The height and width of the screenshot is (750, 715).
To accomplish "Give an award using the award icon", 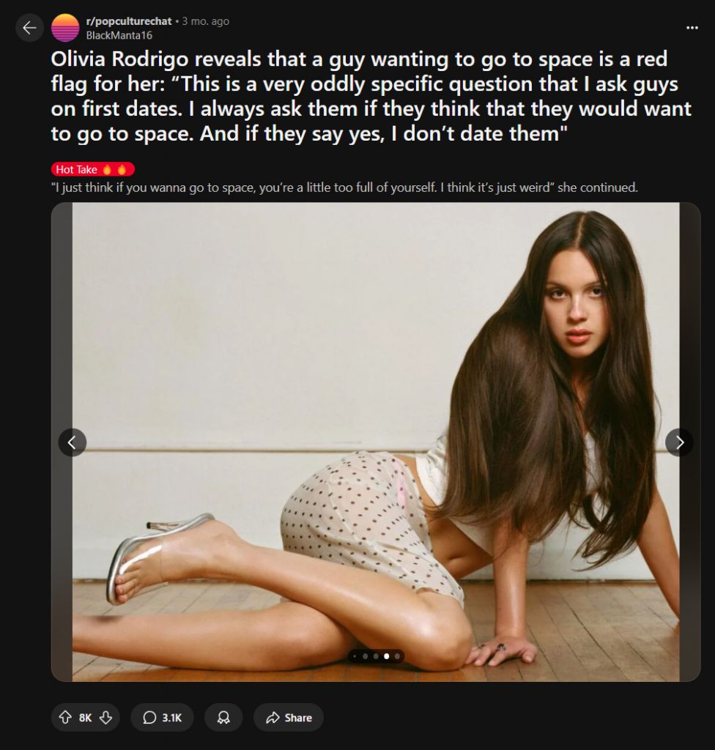I will (223, 717).
